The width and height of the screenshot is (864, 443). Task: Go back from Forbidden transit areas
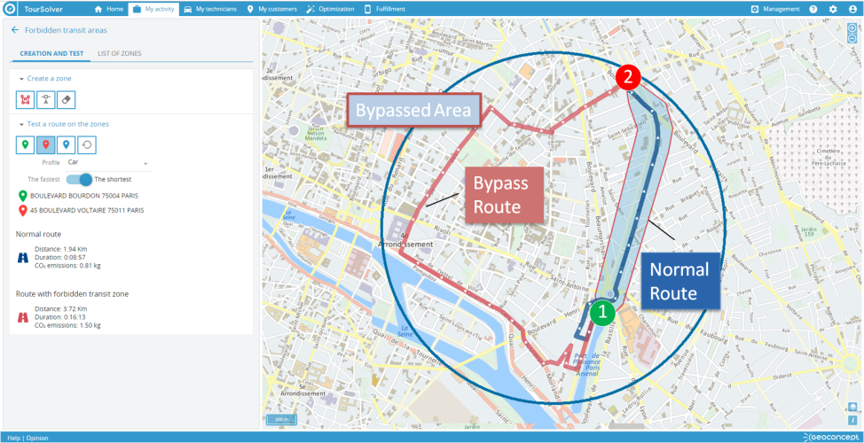coord(15,30)
